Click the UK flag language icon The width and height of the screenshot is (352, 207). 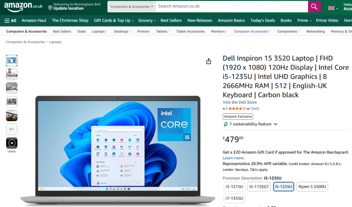[331, 8]
